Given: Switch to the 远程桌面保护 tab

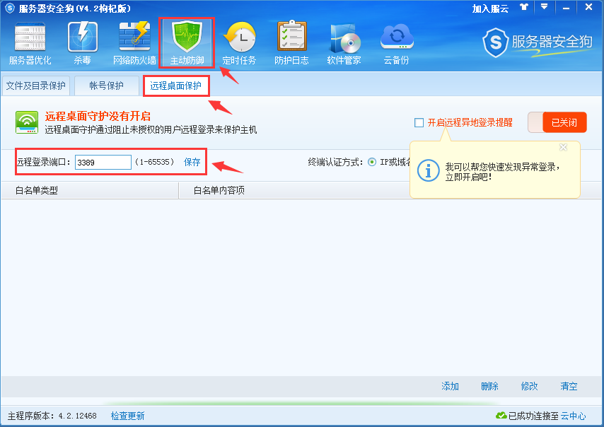Looking at the screenshot, I should [175, 86].
